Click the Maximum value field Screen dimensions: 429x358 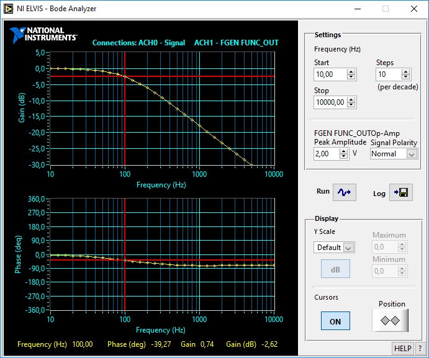385,247
